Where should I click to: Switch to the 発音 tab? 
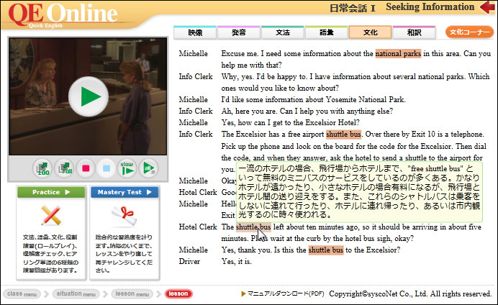(x=239, y=32)
